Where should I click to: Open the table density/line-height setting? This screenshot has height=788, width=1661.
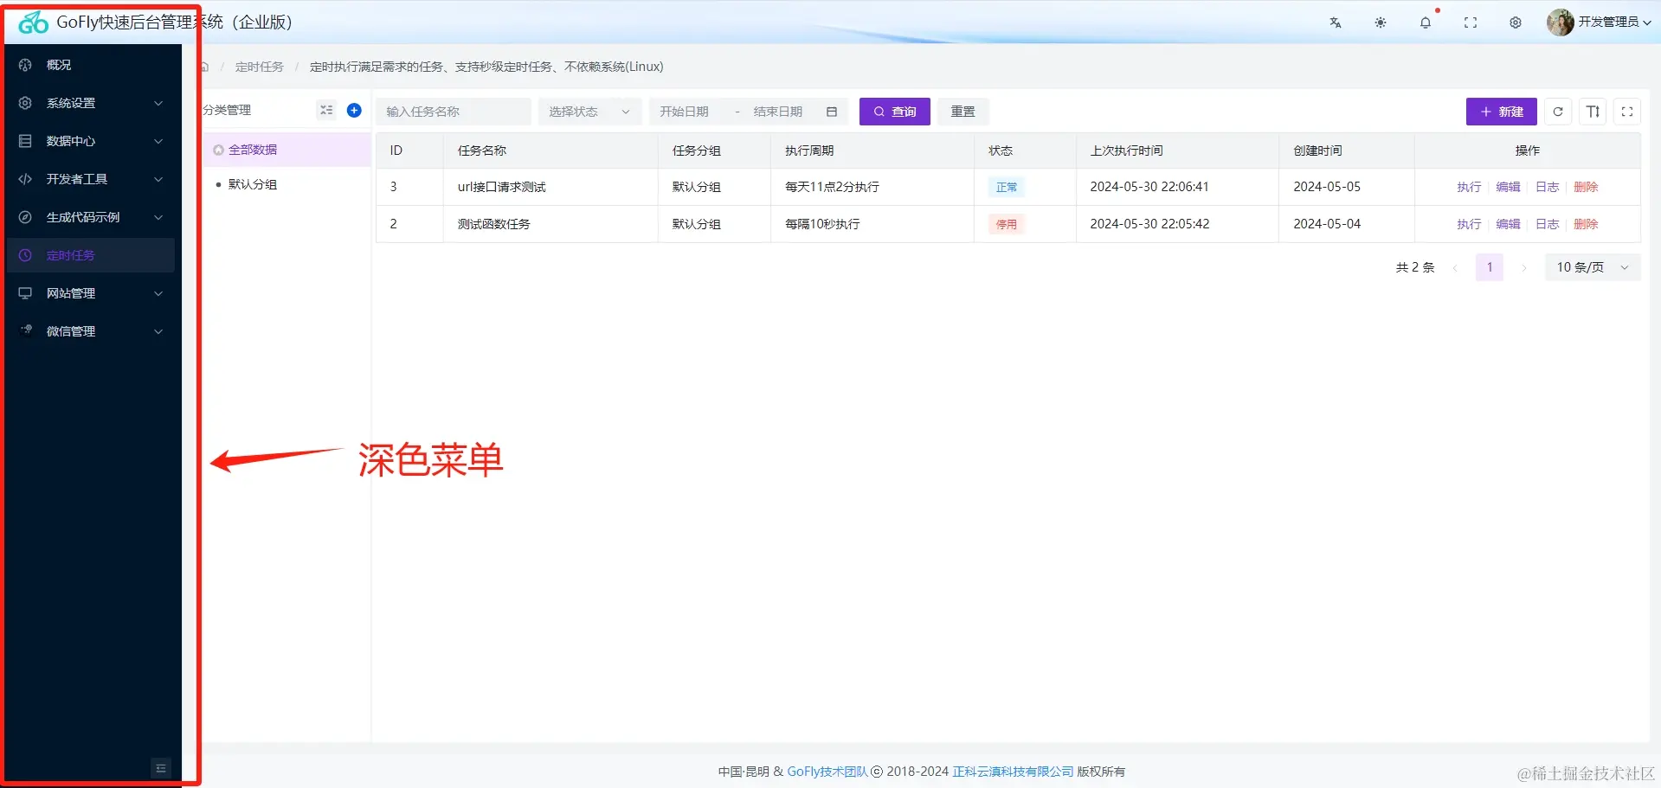coord(1593,112)
